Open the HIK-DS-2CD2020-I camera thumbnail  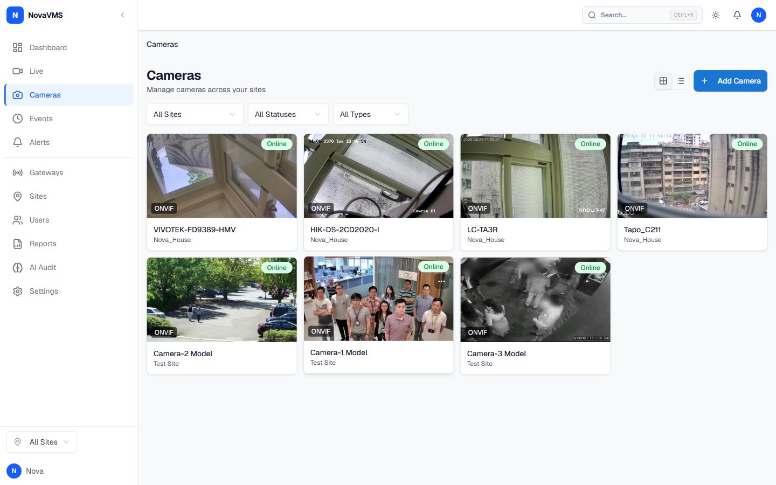(x=379, y=176)
